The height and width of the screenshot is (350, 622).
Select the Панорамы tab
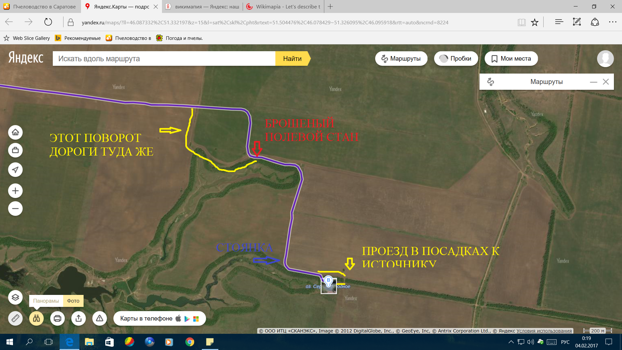tap(46, 301)
